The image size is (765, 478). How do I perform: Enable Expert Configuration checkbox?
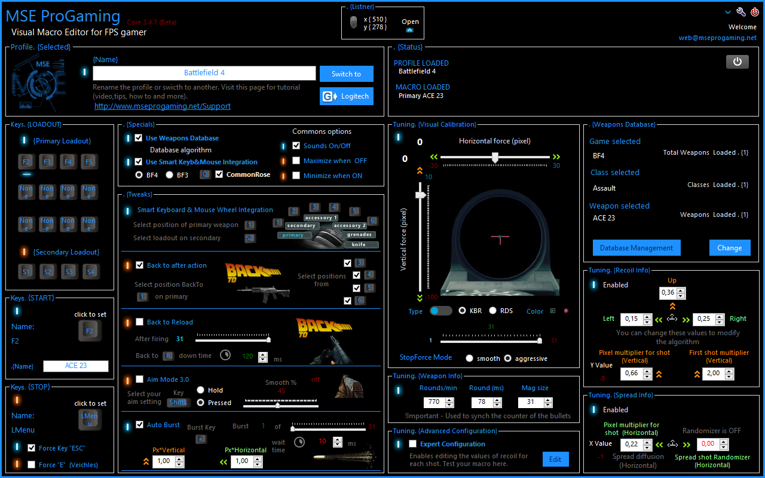pos(412,444)
